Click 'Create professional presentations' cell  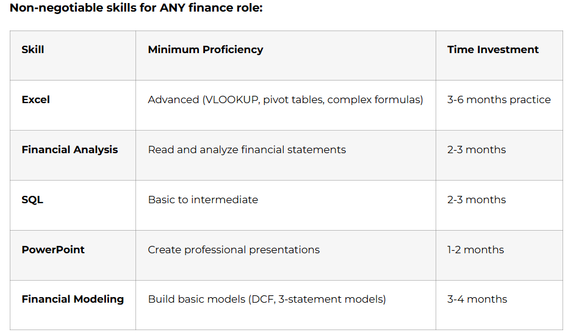pyautogui.click(x=234, y=250)
